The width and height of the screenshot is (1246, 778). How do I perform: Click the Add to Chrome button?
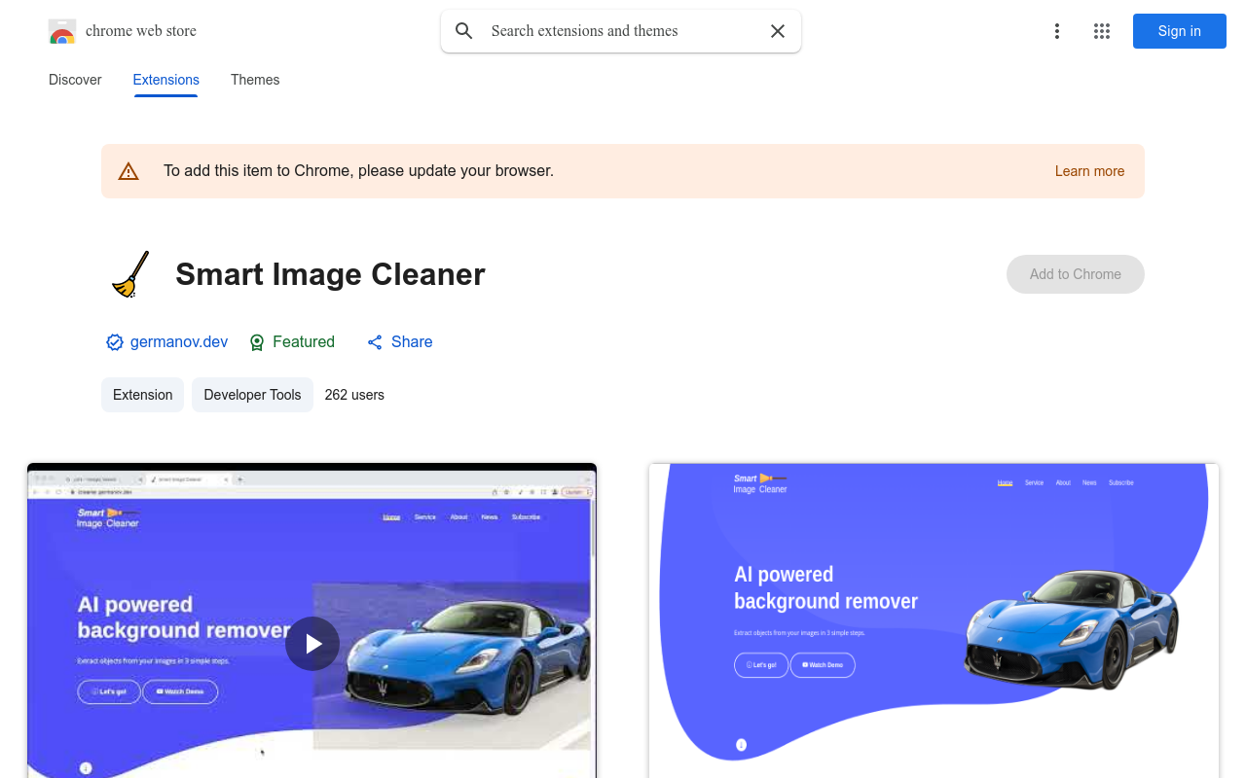pyautogui.click(x=1076, y=274)
